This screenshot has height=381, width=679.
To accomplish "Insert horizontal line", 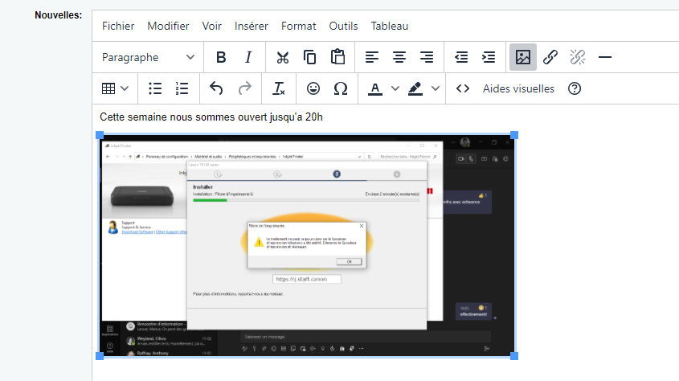I will tap(605, 57).
